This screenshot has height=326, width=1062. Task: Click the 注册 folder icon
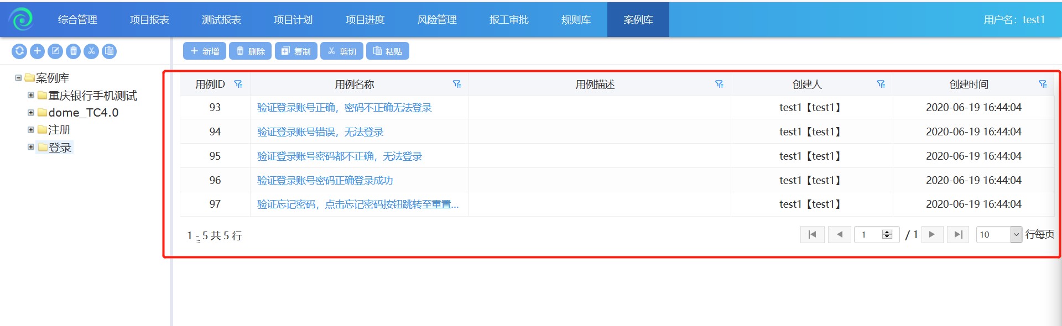point(42,130)
